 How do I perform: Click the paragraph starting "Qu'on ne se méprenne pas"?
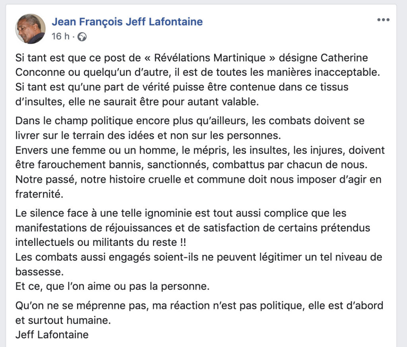click(x=200, y=312)
